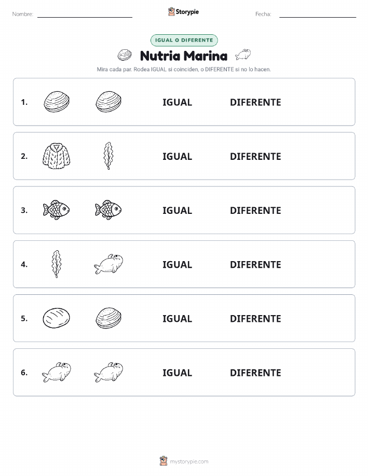The height and width of the screenshot is (476, 368).
Task: Click the first fish picture in row 3
Action: 56,210
